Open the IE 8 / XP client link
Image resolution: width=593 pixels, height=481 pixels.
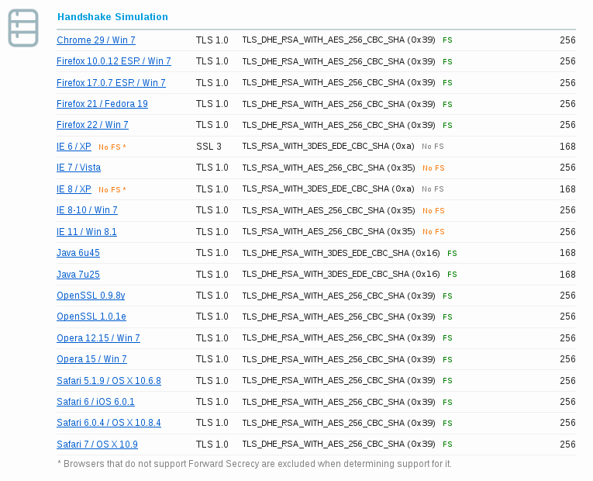pyautogui.click(x=74, y=189)
